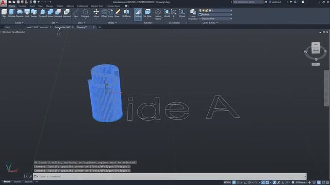Viewport: 330px width, 185px height.
Task: Select the Presspull tool
Action: (42, 13)
